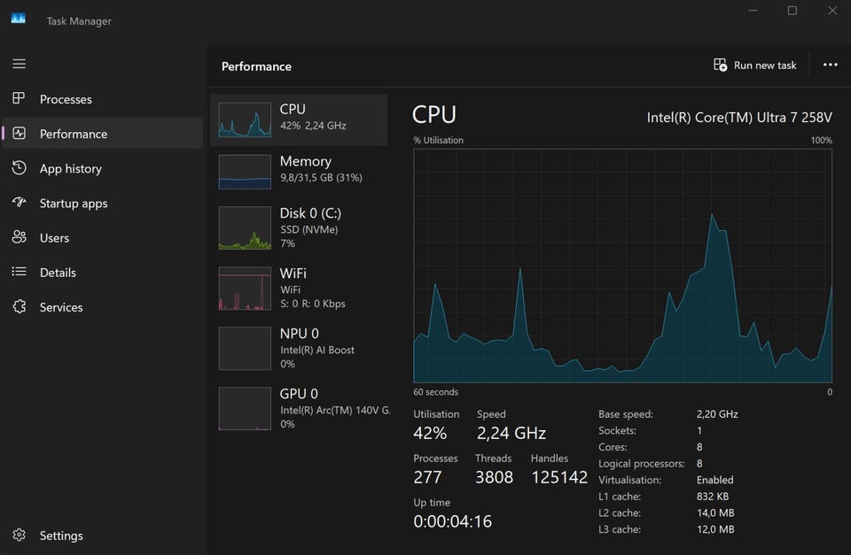Select the Memory mini graph thumbnail
Viewport: 851px width, 555px height.
click(245, 172)
